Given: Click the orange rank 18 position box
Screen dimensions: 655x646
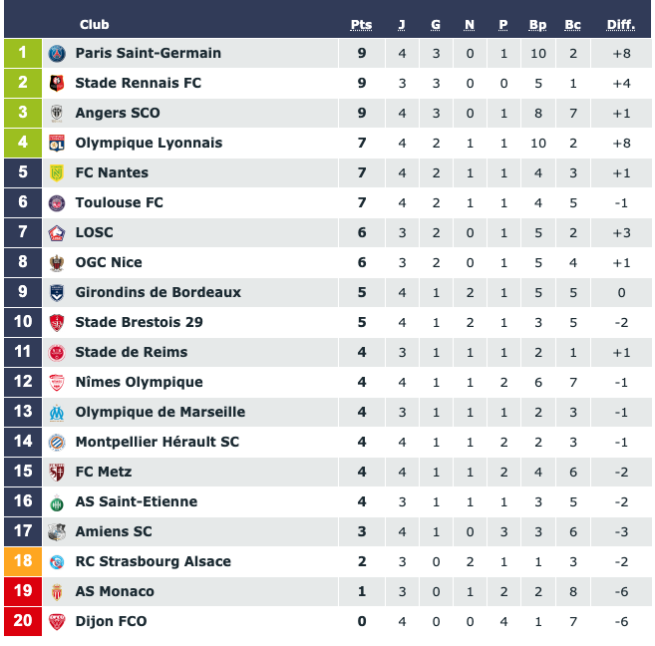Looking at the screenshot, I should coord(23,561).
